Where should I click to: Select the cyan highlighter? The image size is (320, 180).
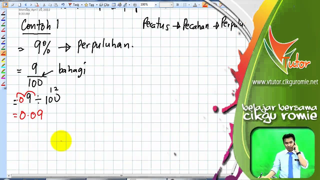click(x=3, y=65)
